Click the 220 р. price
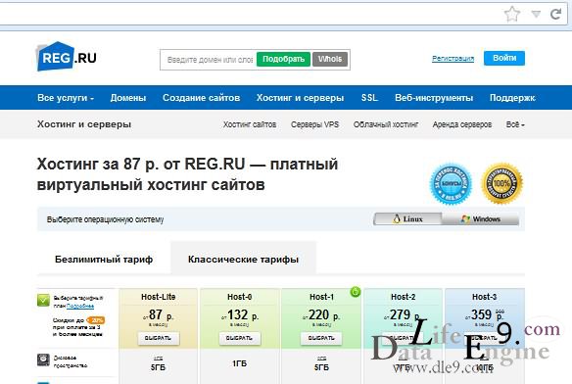Viewport: 572px width, 384px height. pos(321,315)
